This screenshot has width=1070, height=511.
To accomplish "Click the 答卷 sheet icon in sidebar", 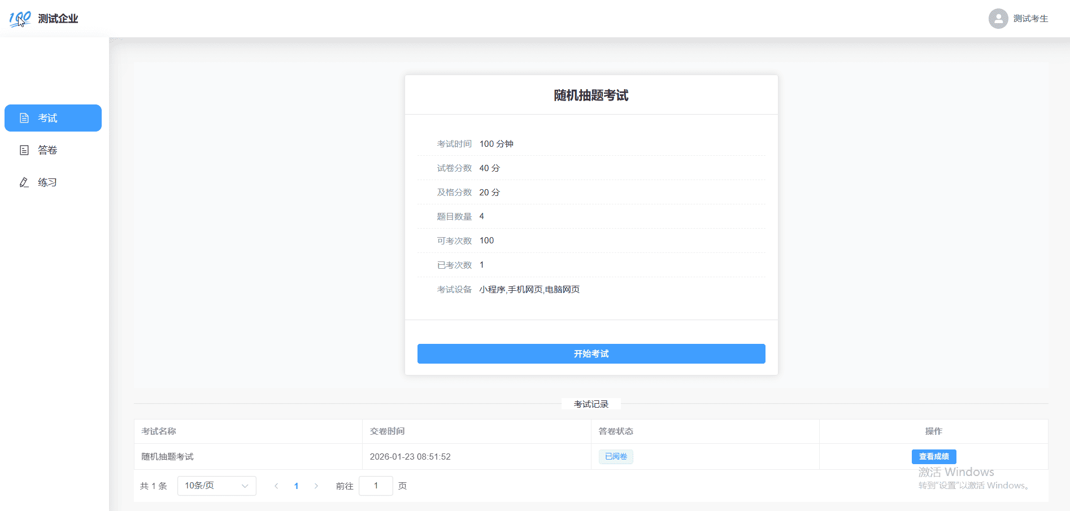I will (24, 150).
